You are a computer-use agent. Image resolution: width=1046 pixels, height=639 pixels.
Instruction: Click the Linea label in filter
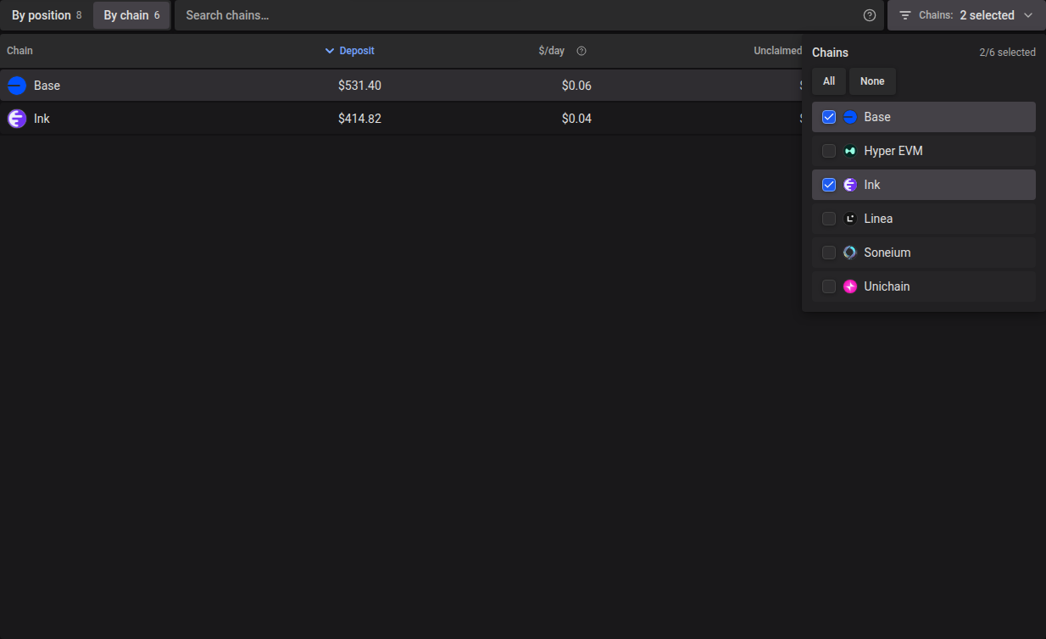pyautogui.click(x=878, y=219)
